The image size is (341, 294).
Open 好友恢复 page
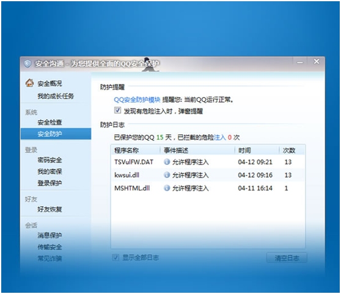point(50,209)
